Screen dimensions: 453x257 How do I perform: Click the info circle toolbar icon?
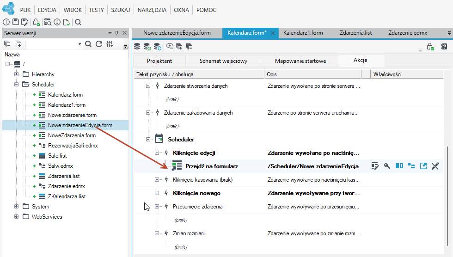tap(57, 22)
